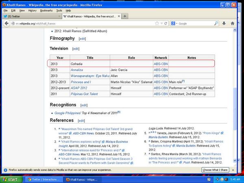Switch to the (5) Twitter tab
The height and width of the screenshot is (183, 244).
pos(32,16)
